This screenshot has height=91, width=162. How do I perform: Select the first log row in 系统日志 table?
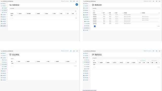click(126, 15)
